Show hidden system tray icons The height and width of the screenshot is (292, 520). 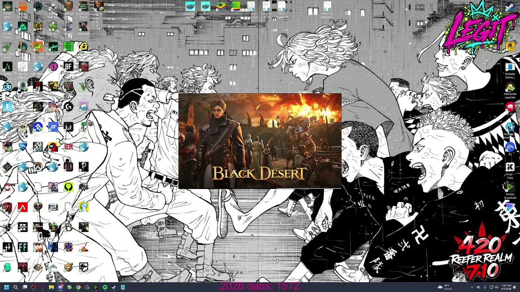click(472, 287)
